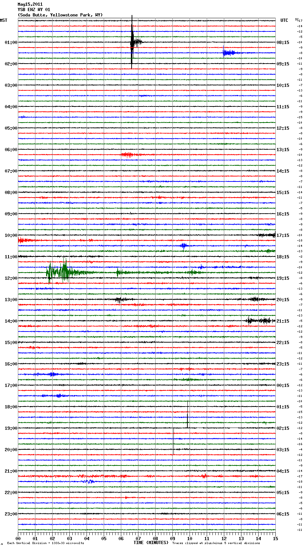The width and height of the screenshot is (304, 548).
Task: Click the Soda Butte, Yellowstone Park location label
Action: (x=60, y=15)
